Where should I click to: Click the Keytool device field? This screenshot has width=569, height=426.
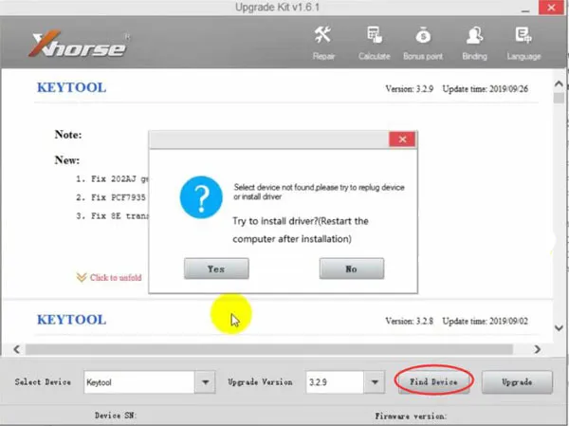click(x=139, y=382)
